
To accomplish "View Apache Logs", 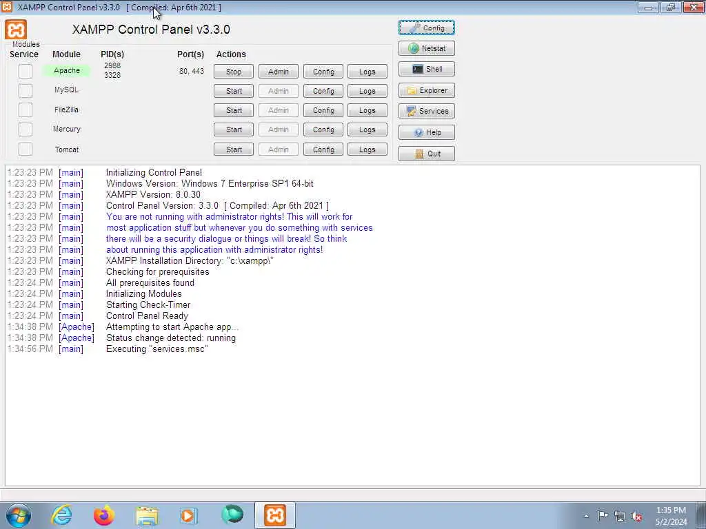I will tap(367, 72).
